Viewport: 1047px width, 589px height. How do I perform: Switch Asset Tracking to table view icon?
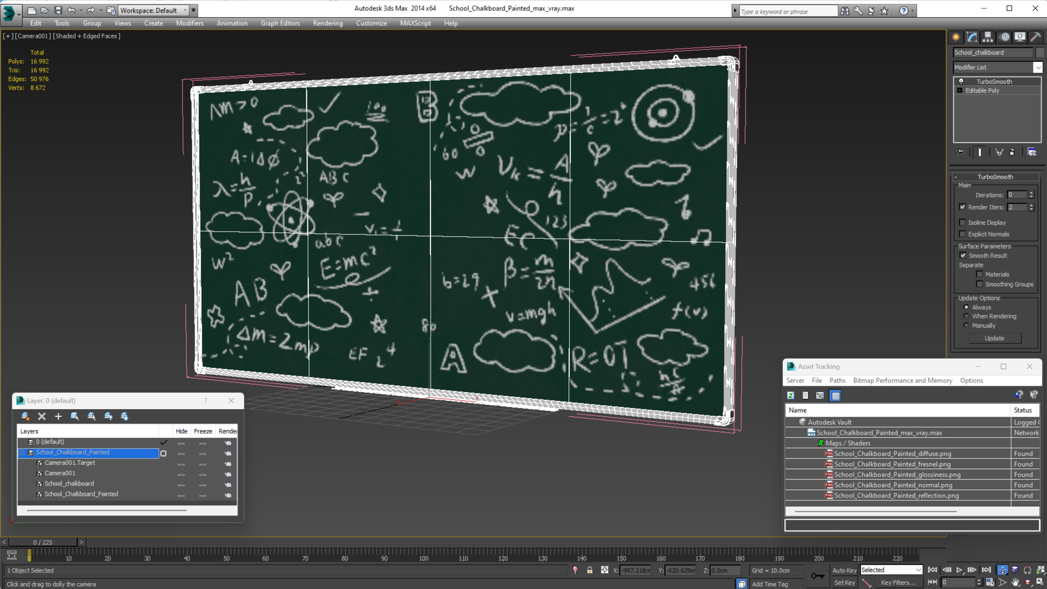point(835,395)
